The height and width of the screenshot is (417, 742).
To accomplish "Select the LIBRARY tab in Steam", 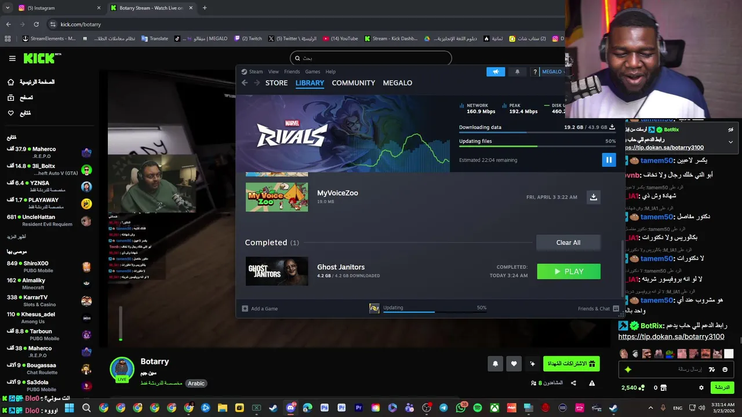I will (x=310, y=83).
